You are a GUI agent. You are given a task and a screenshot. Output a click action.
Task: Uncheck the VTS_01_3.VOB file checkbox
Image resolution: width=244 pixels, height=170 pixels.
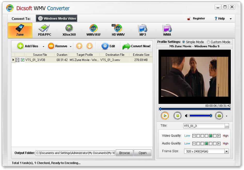pos(22,60)
